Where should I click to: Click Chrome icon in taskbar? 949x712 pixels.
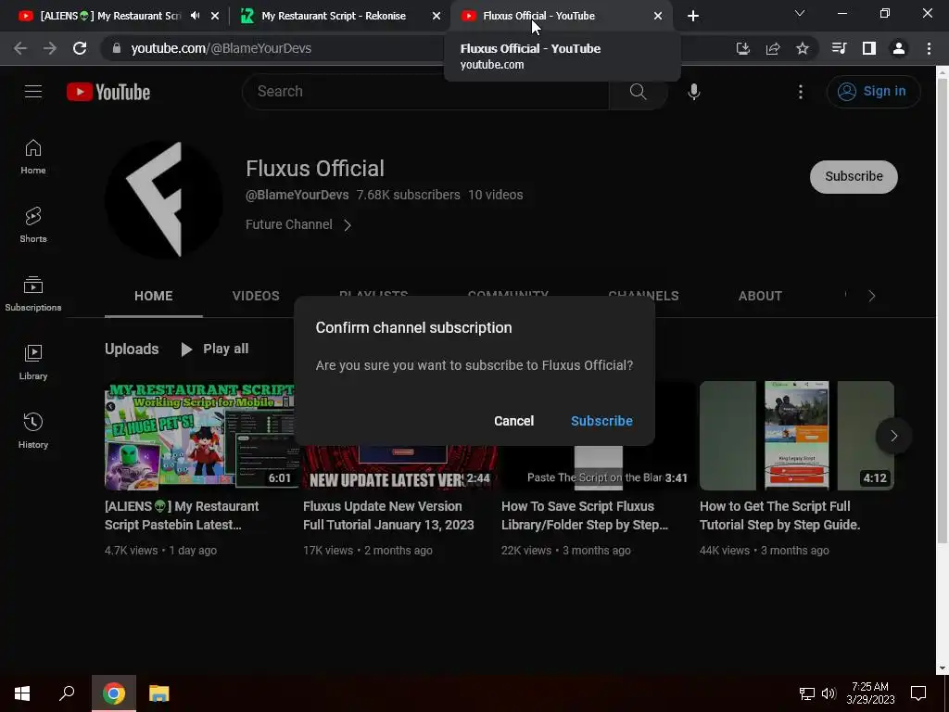[113, 693]
